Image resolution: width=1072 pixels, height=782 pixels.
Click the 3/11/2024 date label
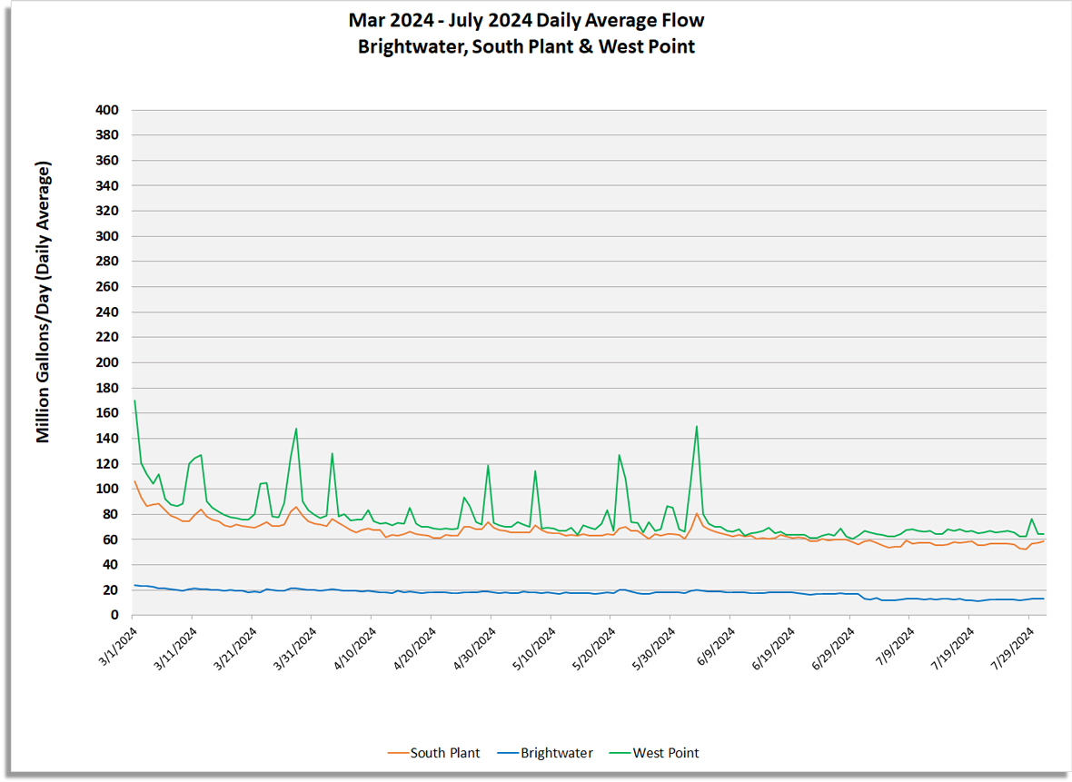click(x=175, y=649)
